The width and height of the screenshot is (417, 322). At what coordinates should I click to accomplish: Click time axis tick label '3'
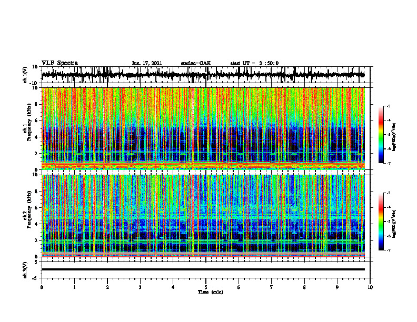tap(140, 287)
